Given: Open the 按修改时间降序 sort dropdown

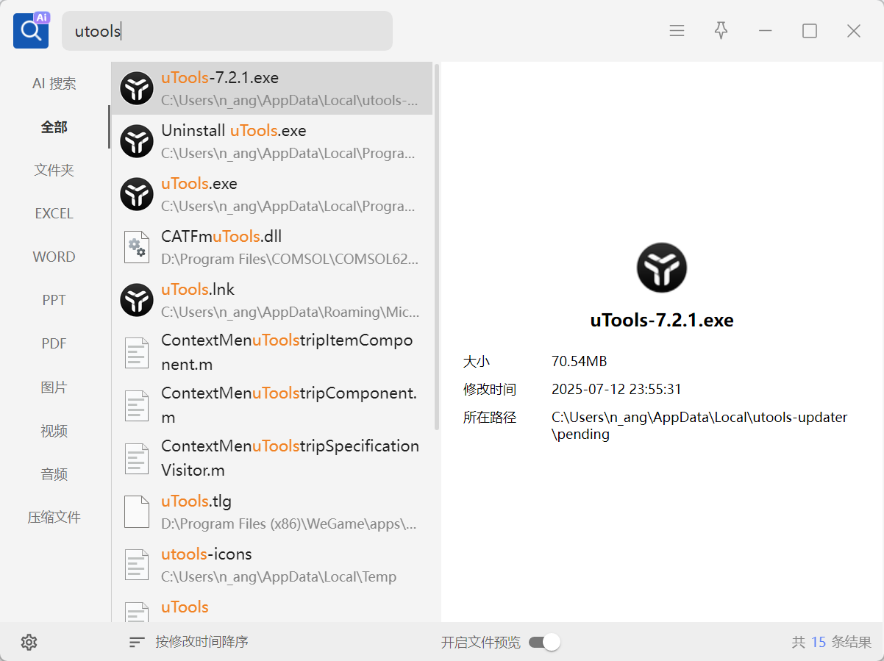Looking at the screenshot, I should coord(202,642).
